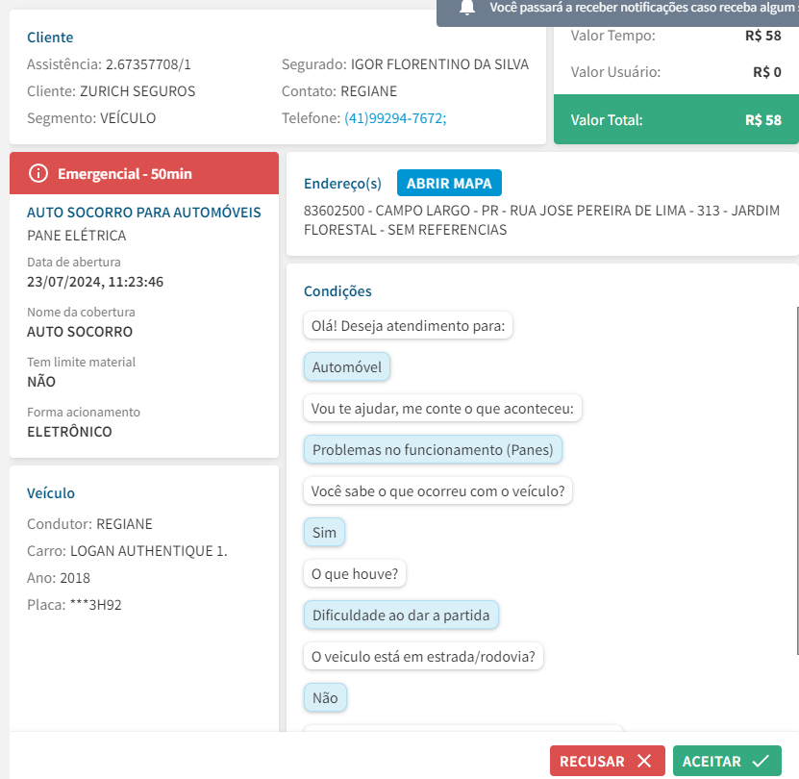This screenshot has height=779, width=799.
Task: Click question O que houve?
Action: tap(355, 573)
